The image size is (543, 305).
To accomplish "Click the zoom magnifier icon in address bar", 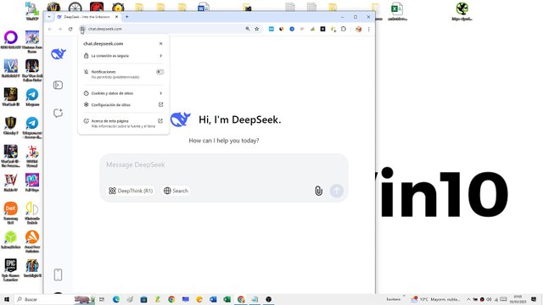I will (247, 29).
